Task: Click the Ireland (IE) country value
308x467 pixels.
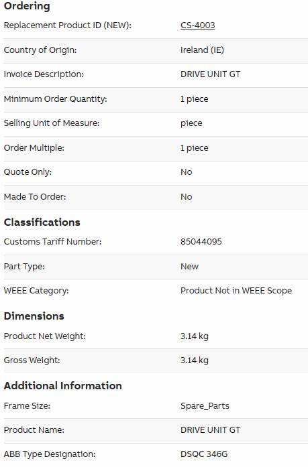Action: point(202,50)
